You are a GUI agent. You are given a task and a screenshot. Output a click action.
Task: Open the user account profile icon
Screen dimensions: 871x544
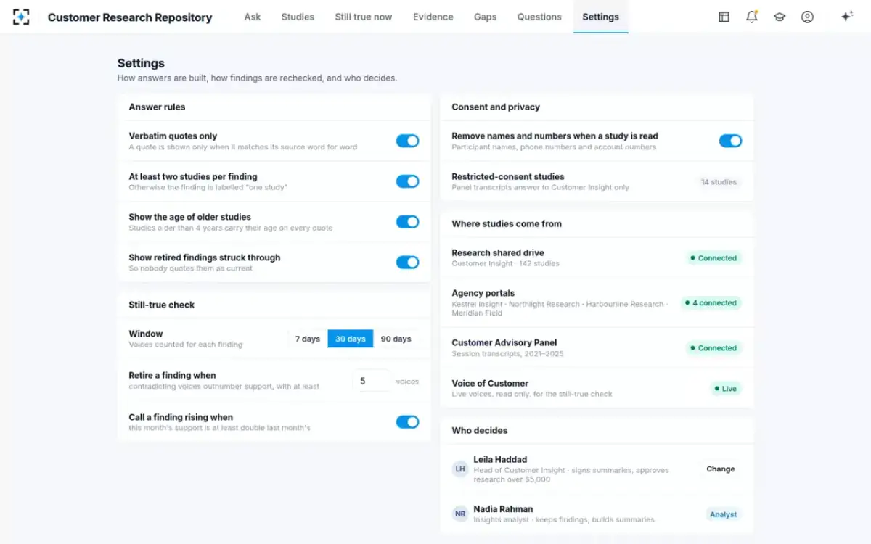coord(807,17)
